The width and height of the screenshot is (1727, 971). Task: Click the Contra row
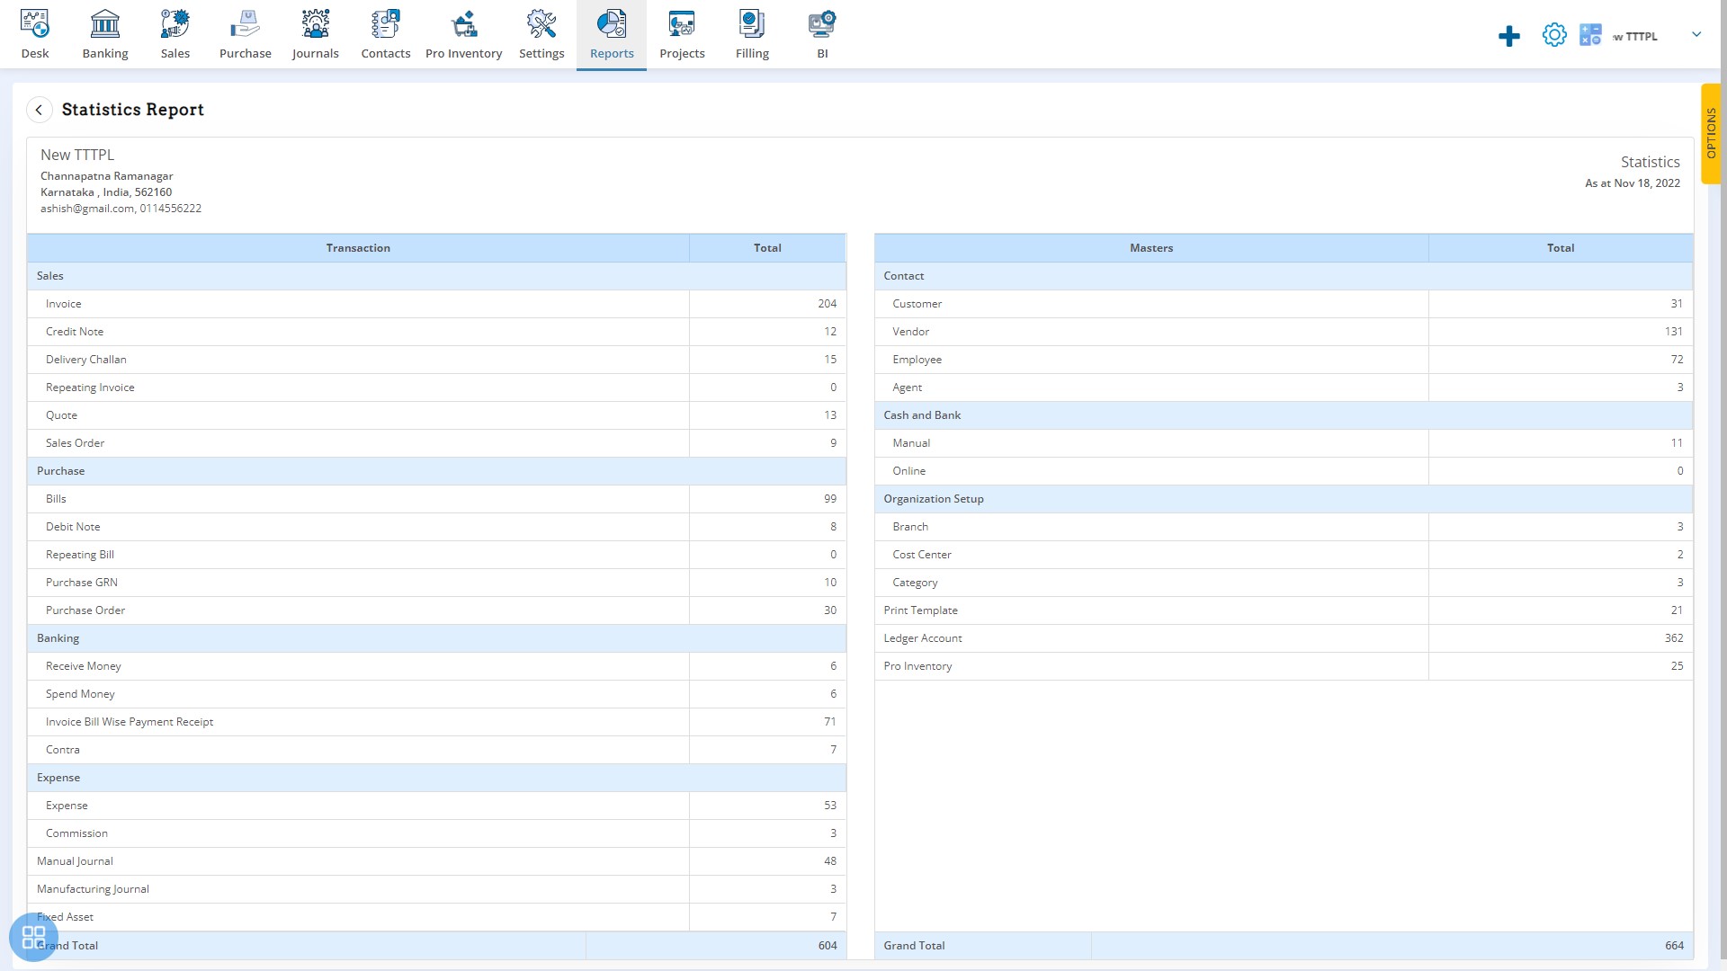point(436,750)
